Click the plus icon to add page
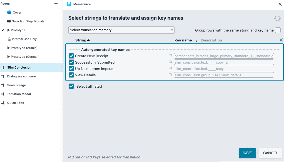284x162 pixels. [x=56, y=4]
